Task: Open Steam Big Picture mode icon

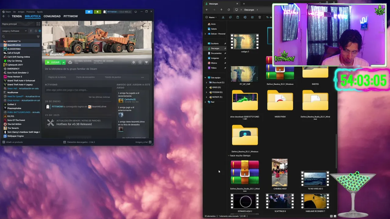Action: point(136,12)
